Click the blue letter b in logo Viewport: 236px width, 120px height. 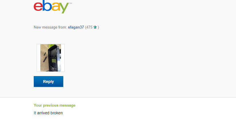47,5
